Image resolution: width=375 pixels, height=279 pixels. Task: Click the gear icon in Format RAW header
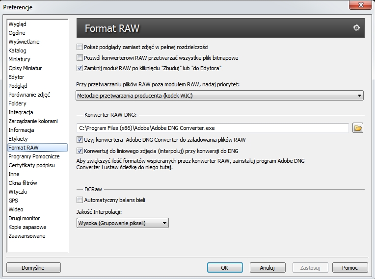pos(356,28)
